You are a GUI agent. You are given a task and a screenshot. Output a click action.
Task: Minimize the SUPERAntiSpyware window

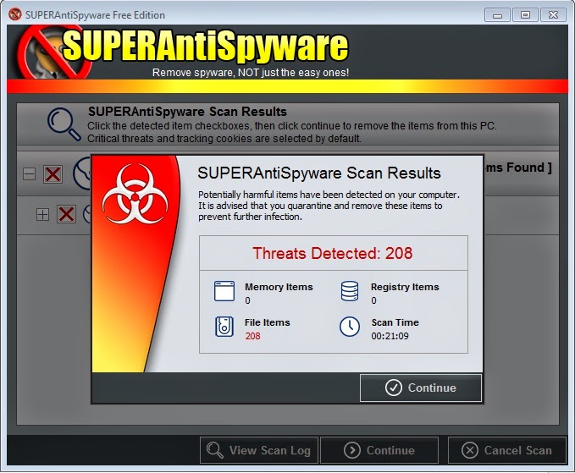pos(497,15)
